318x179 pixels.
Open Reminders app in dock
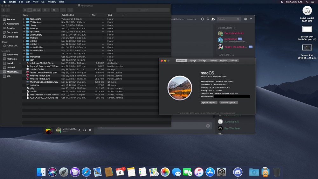142,172
